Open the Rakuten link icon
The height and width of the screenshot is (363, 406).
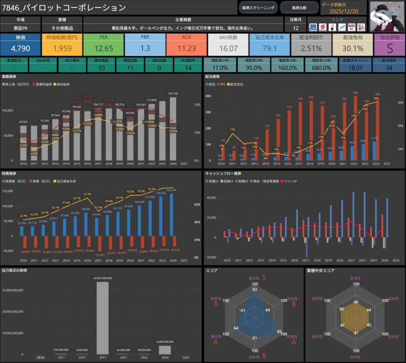click(324, 27)
